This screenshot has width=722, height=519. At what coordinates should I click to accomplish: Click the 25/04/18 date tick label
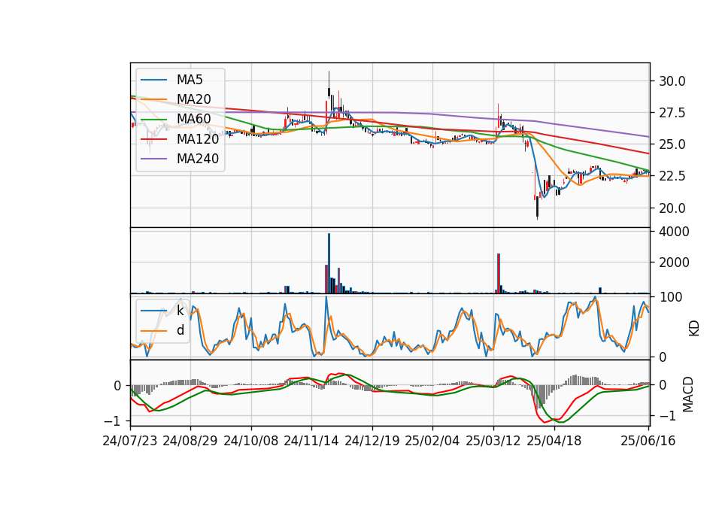coord(554,441)
